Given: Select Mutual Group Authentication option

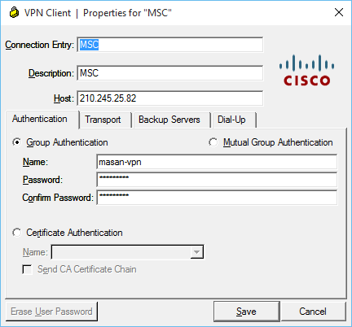Looking at the screenshot, I should [x=213, y=142].
